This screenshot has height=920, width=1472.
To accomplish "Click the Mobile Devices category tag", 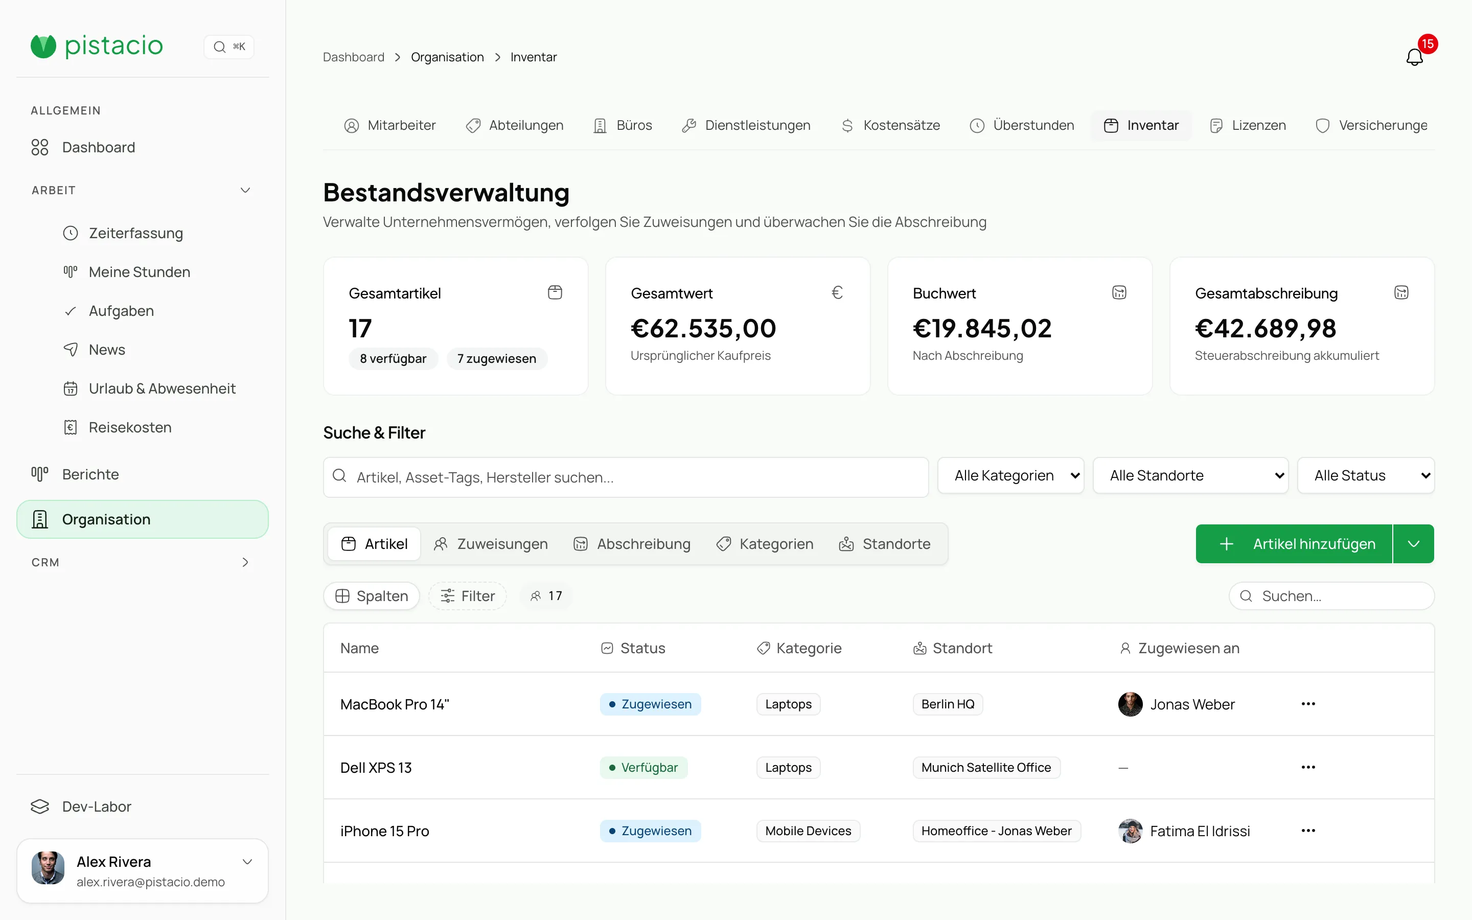I will (x=808, y=831).
